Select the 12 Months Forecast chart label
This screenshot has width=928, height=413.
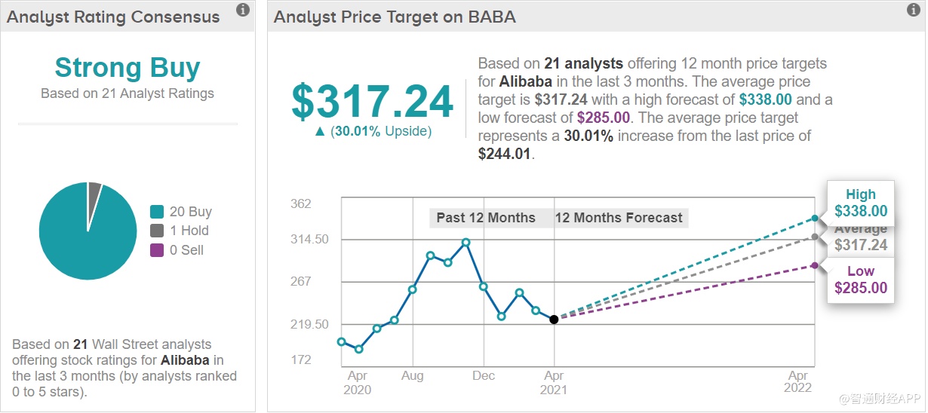pyautogui.click(x=619, y=218)
